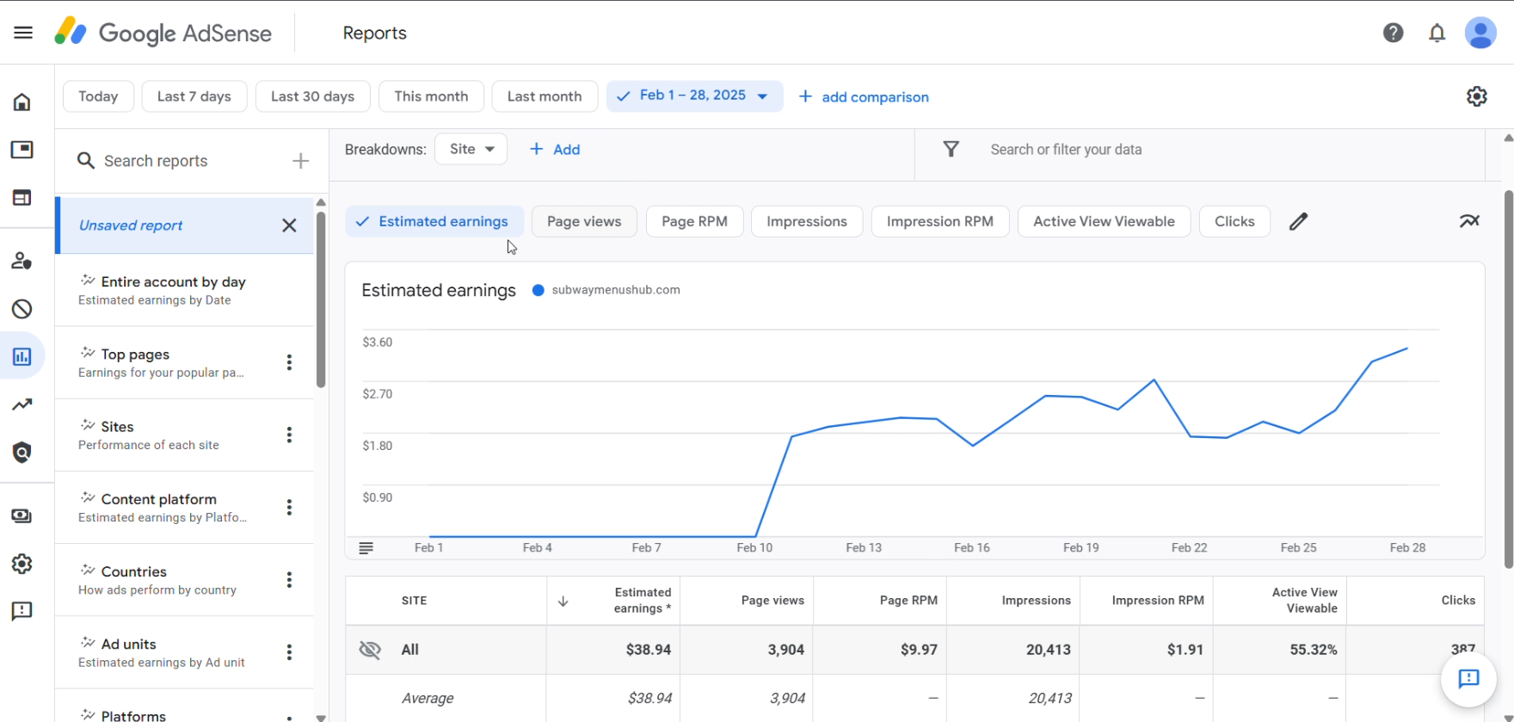This screenshot has height=722, width=1514.
Task: Open the Account settings sidebar gear
Action: click(22, 564)
